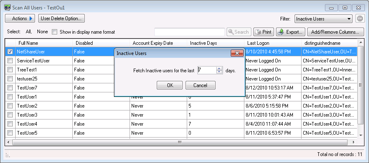Click the Stop icon next to Filter
Image resolution: width=369 pixels, height=163 pixels.
pos(360,19)
